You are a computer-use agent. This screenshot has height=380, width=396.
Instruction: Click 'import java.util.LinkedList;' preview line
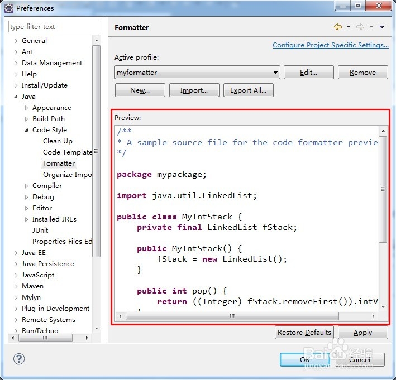[x=187, y=195]
